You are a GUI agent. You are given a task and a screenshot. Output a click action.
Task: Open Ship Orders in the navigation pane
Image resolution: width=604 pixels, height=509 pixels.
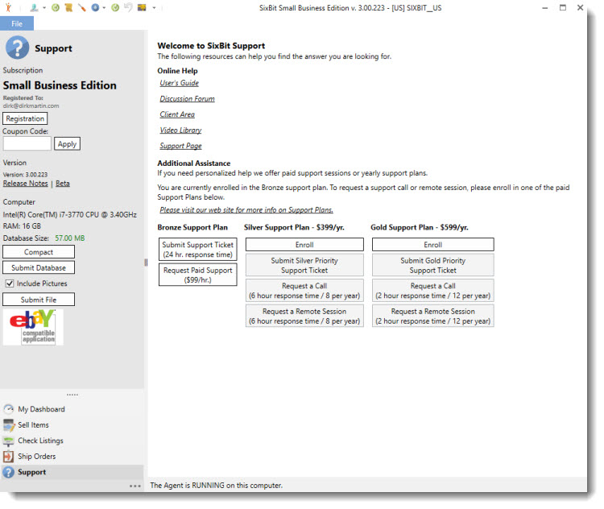point(36,457)
